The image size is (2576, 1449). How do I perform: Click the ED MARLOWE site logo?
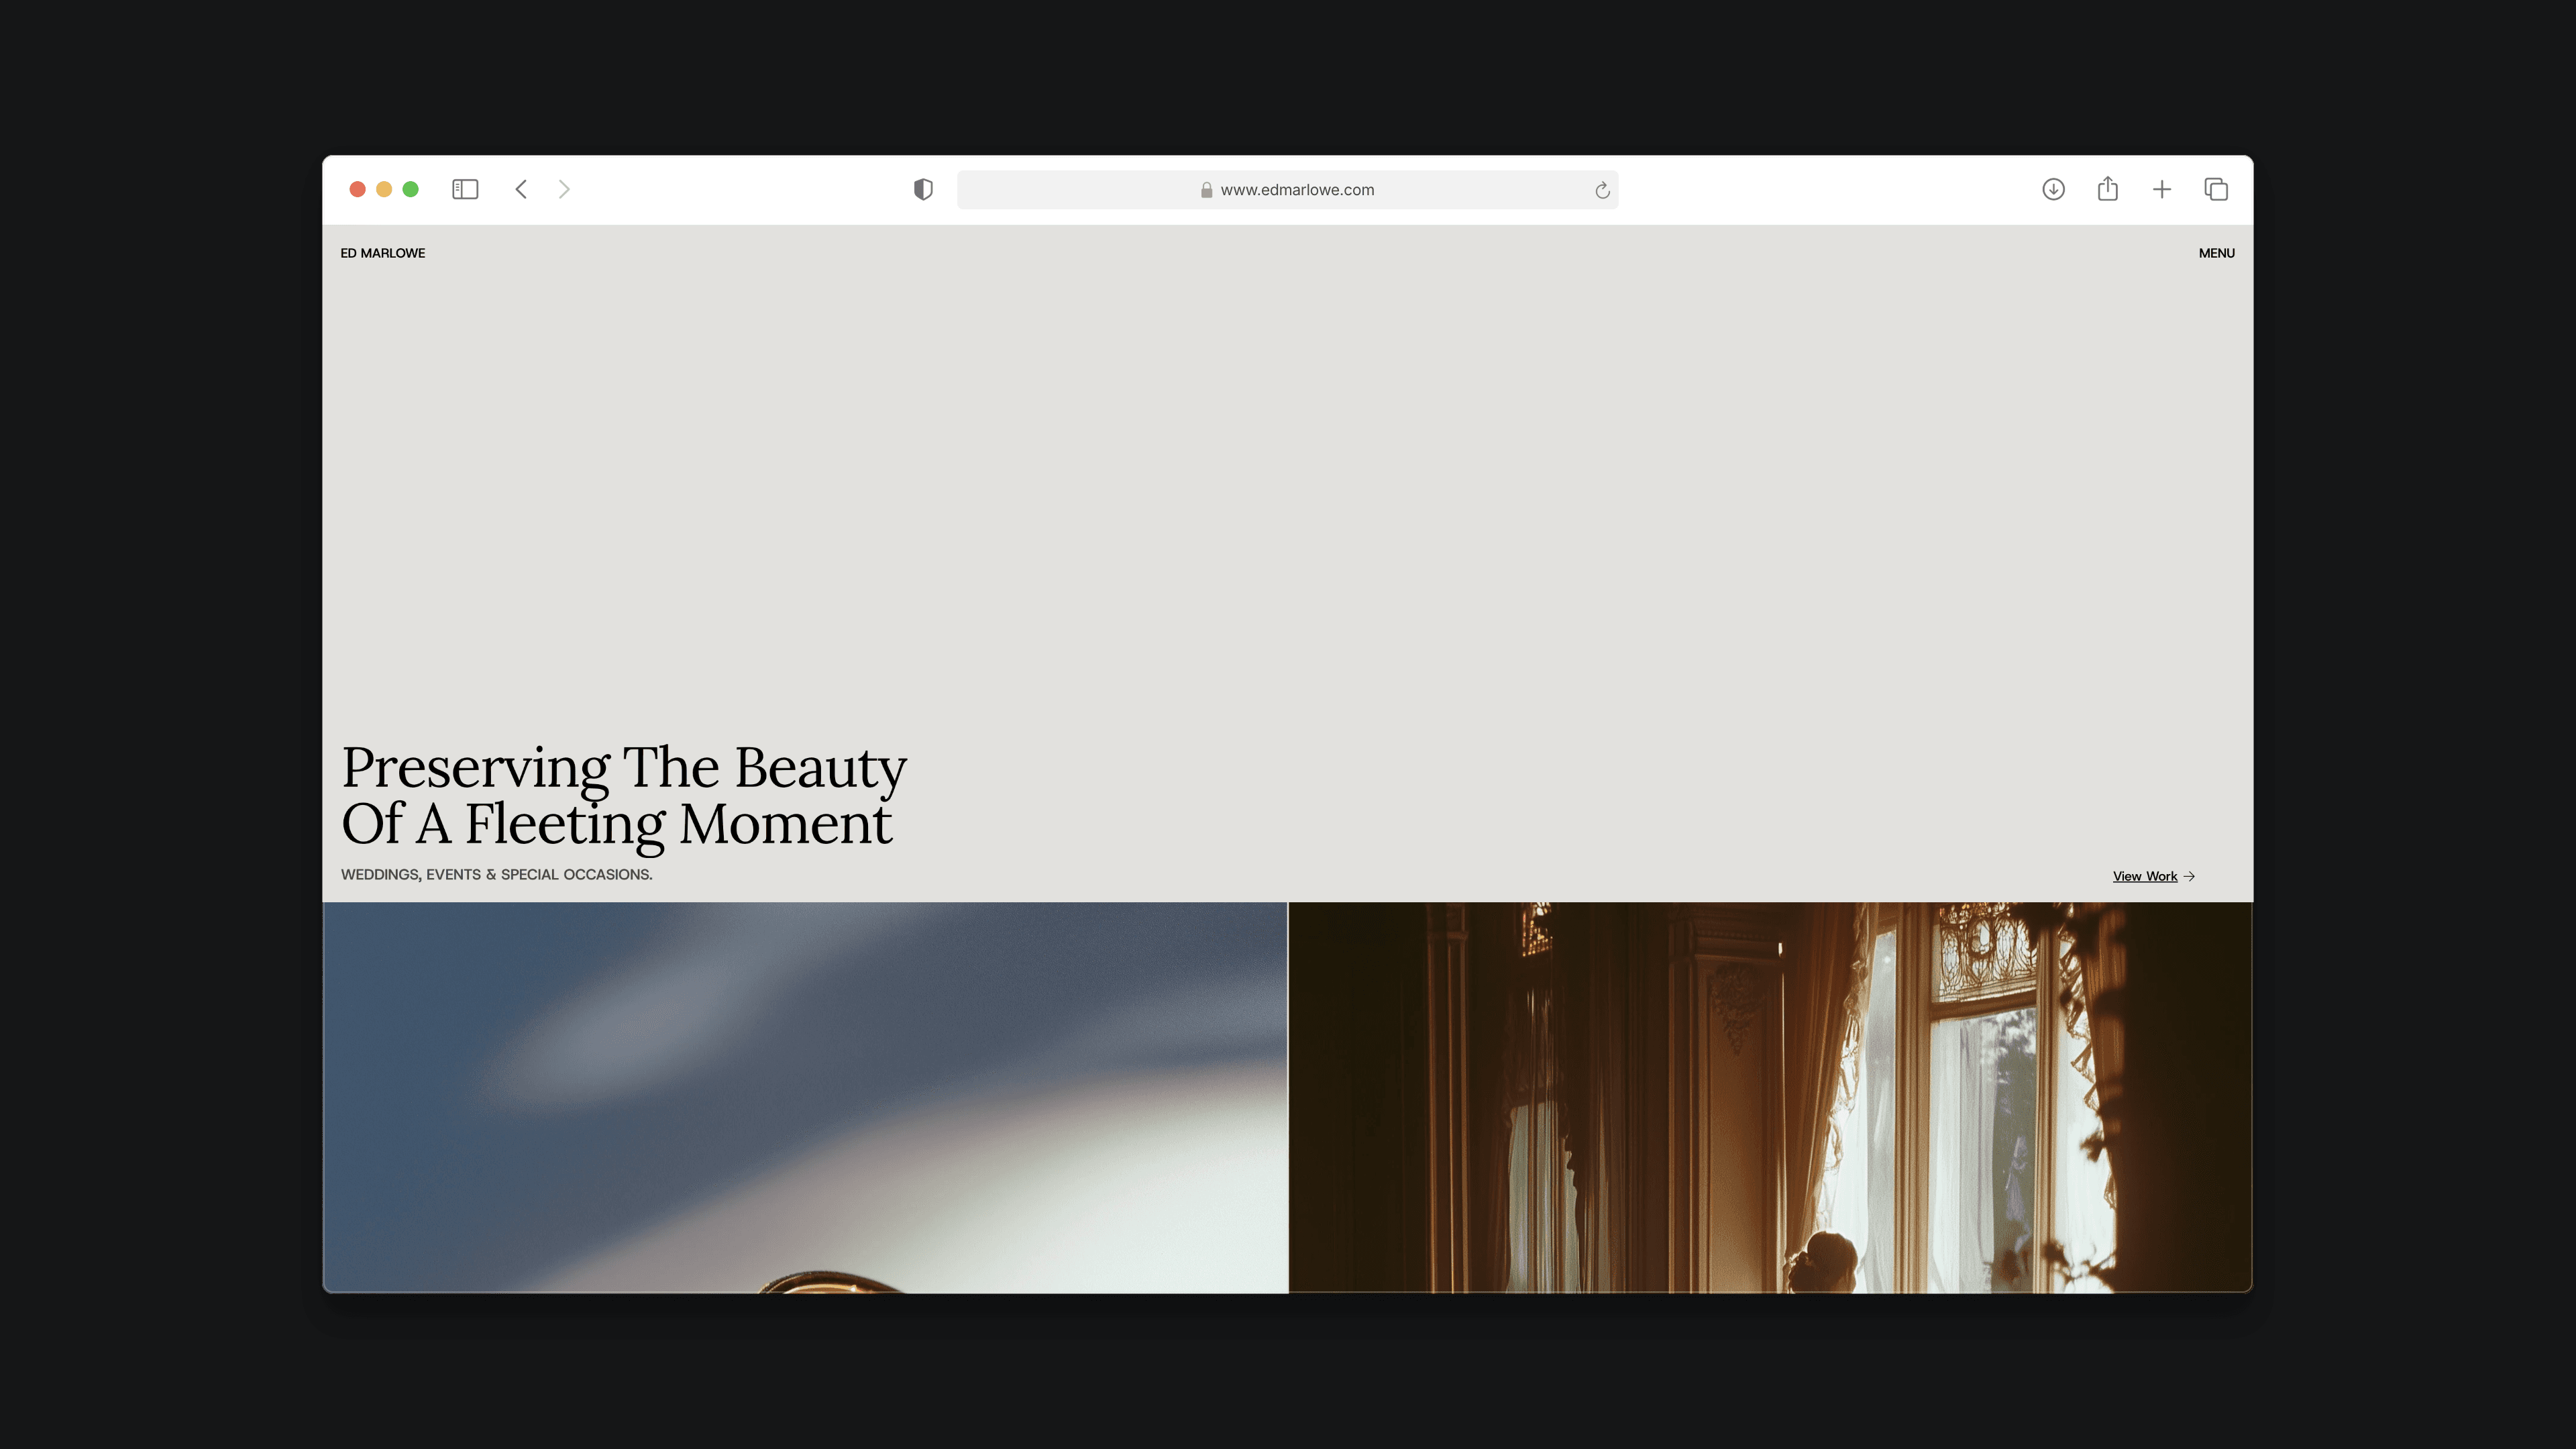pos(383,253)
